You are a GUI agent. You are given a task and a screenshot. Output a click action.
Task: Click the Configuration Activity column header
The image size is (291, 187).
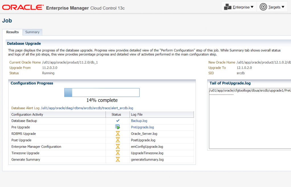[27, 115]
